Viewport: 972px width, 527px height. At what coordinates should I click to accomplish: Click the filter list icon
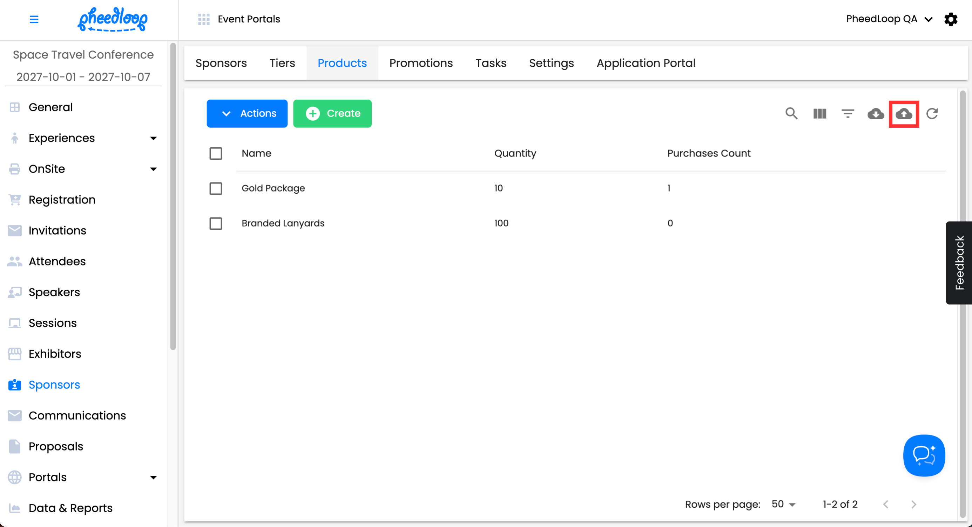(848, 114)
